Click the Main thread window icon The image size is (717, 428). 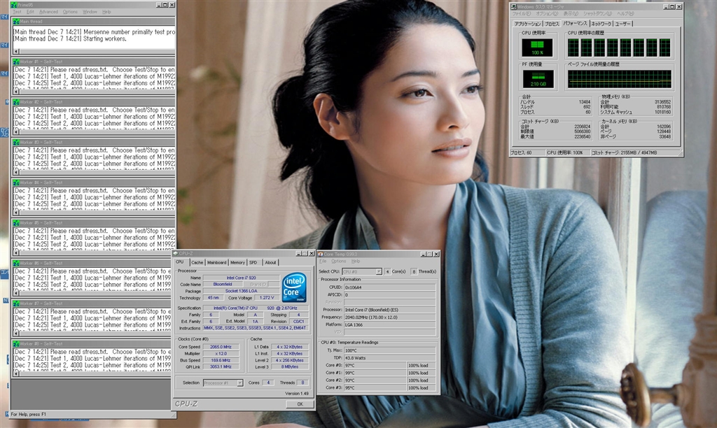tap(15, 22)
